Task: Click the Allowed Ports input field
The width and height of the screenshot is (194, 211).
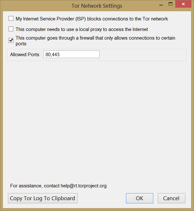Action: click(72, 55)
